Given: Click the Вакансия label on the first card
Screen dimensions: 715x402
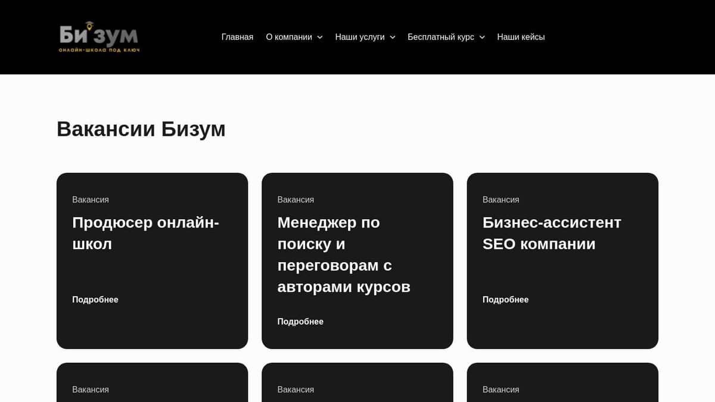Looking at the screenshot, I should (90, 200).
